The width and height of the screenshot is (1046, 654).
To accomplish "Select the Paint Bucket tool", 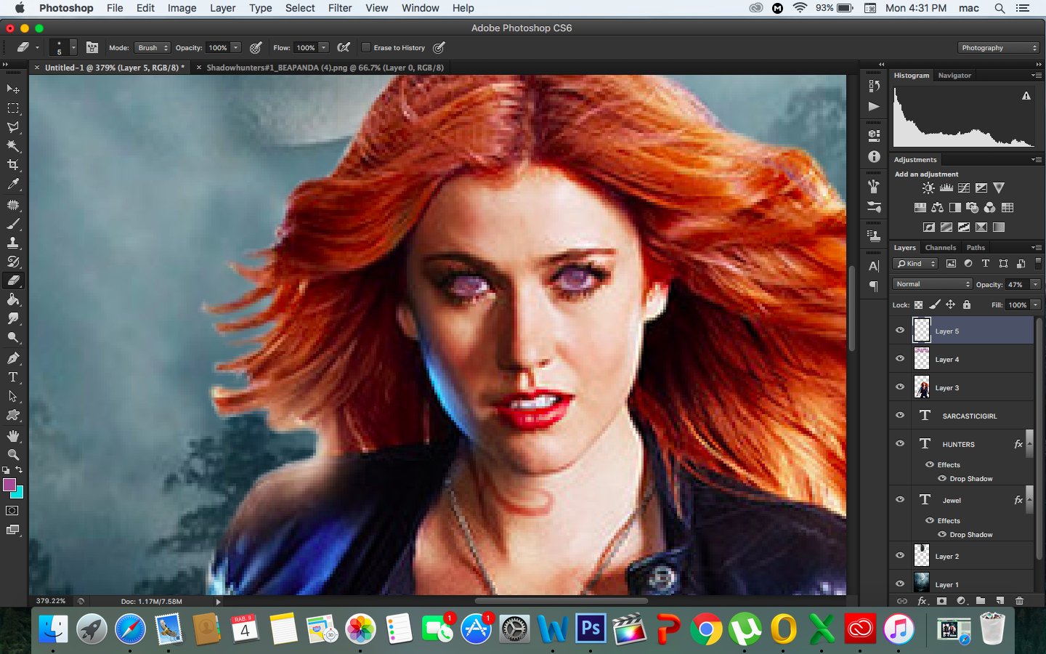I will click(x=13, y=299).
